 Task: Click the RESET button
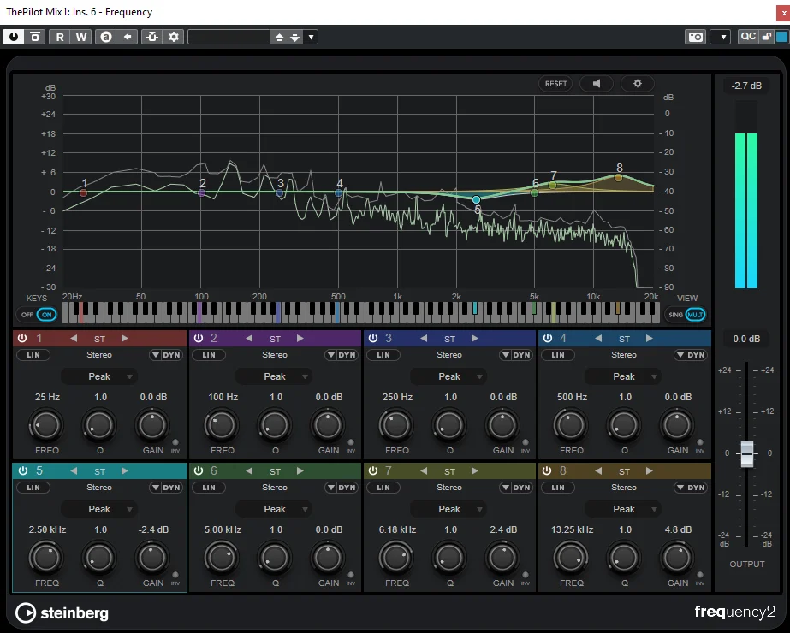pyautogui.click(x=555, y=84)
